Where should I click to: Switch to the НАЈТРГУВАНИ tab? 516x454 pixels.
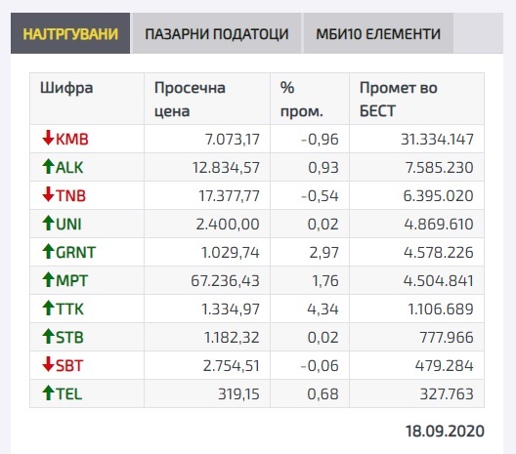coord(70,33)
